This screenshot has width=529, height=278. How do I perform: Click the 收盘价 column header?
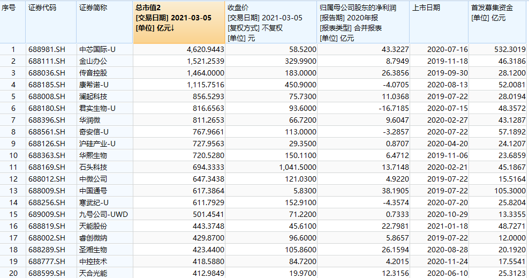tap(271, 22)
